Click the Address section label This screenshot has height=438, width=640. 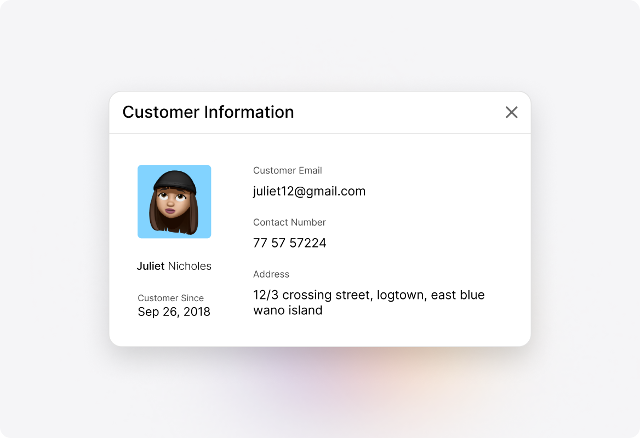pyautogui.click(x=271, y=274)
